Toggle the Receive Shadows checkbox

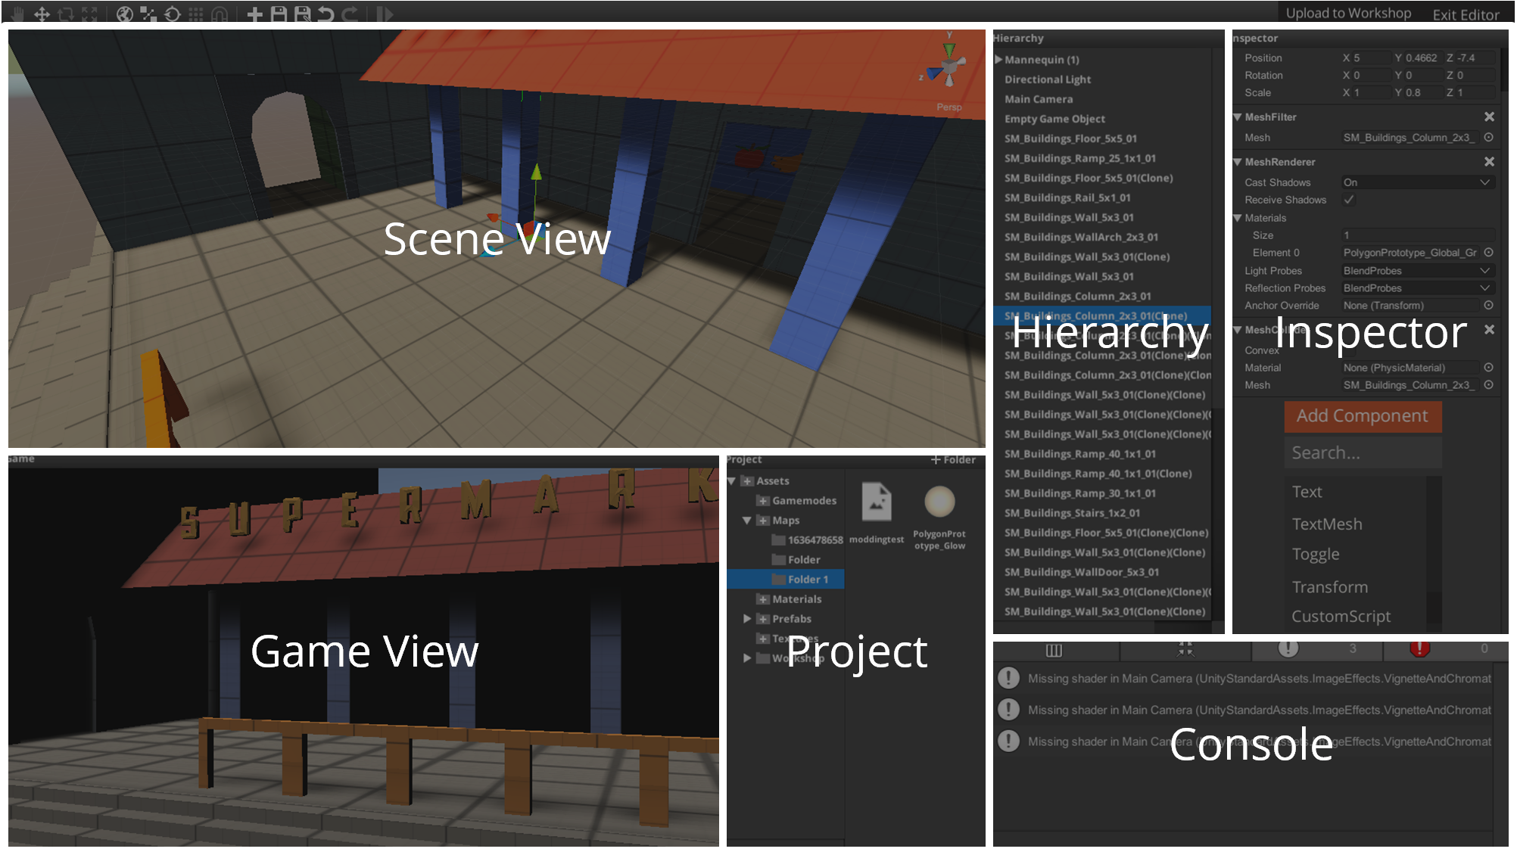pos(1349,200)
